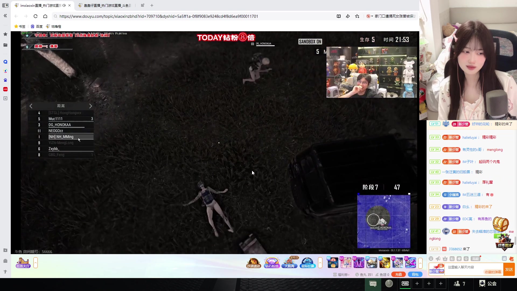The width and height of the screenshot is (517, 291).
Task: Open the tab grid overview icon
Action: pyautogui.click(x=142, y=5)
